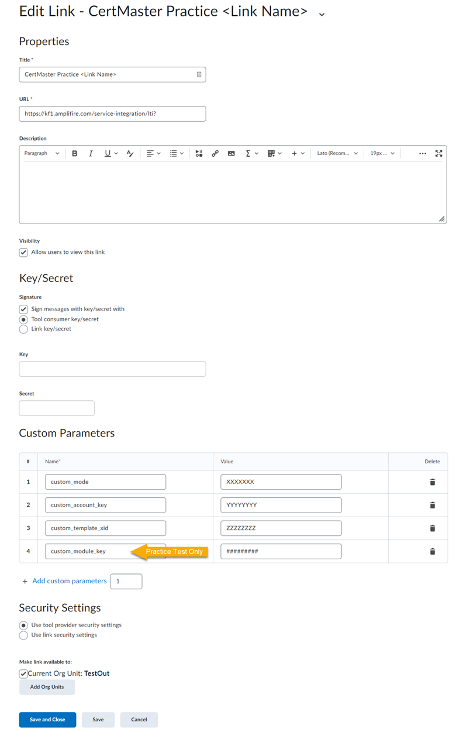470x736 pixels.
Task: Toggle Allow users to view this link
Action: (23, 252)
